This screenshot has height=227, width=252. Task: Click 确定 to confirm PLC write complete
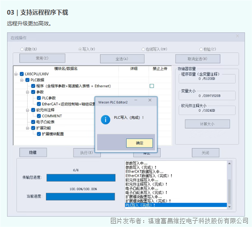(139, 143)
